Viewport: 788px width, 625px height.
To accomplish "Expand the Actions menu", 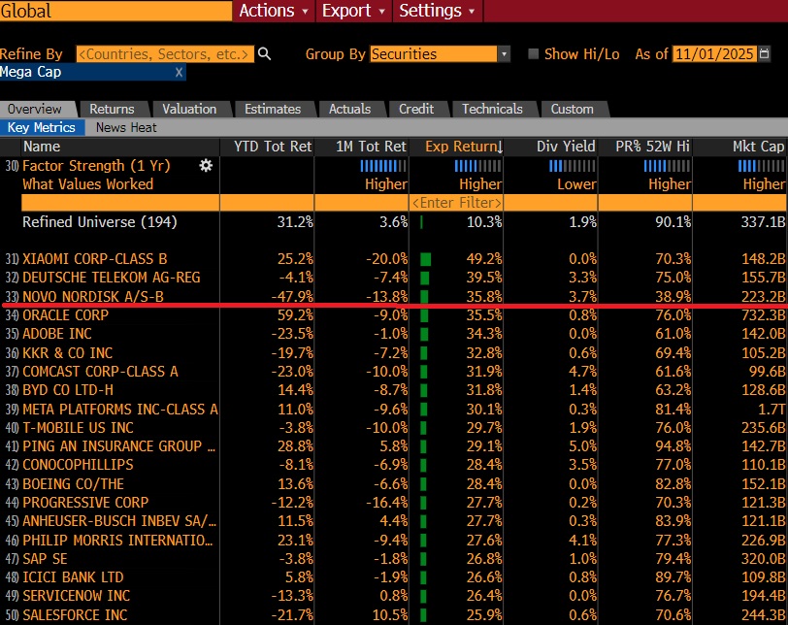I will (274, 11).
